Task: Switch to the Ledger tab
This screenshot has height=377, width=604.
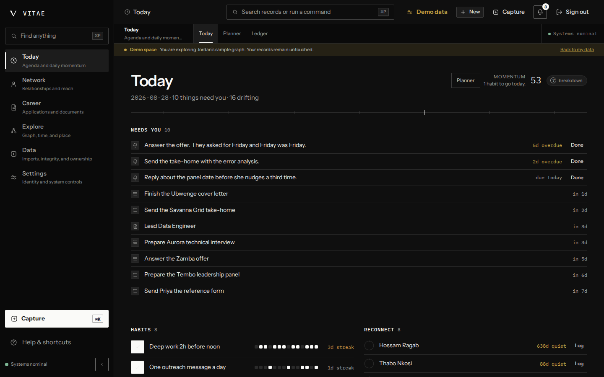Action: [x=260, y=34]
